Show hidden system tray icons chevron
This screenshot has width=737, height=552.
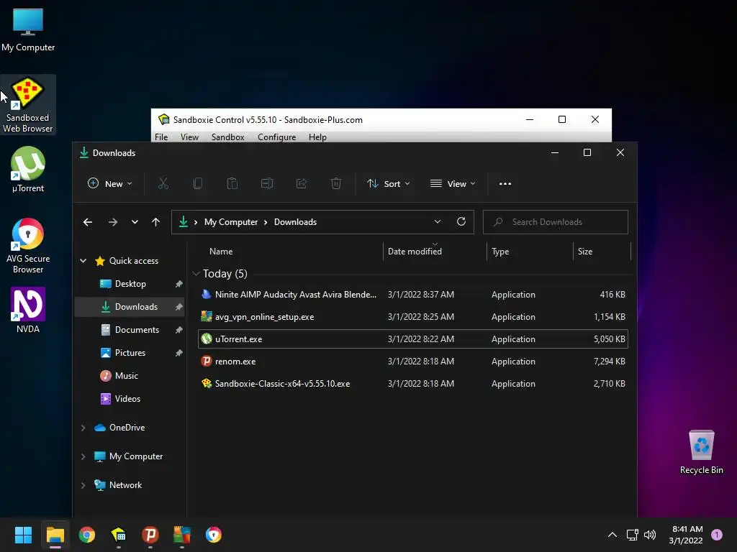point(612,535)
